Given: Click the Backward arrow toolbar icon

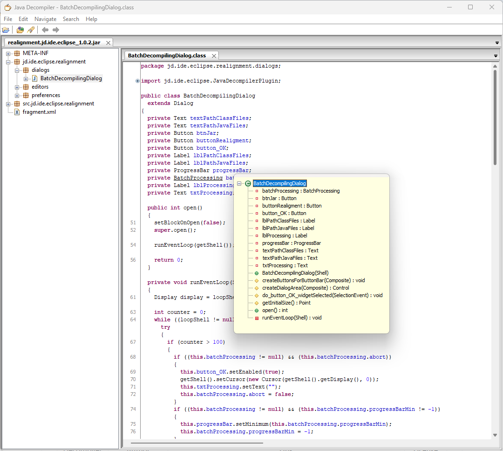Looking at the screenshot, I should tap(45, 30).
